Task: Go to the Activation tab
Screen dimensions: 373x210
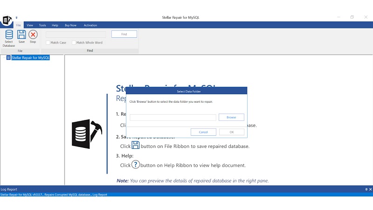Action: [x=90, y=25]
